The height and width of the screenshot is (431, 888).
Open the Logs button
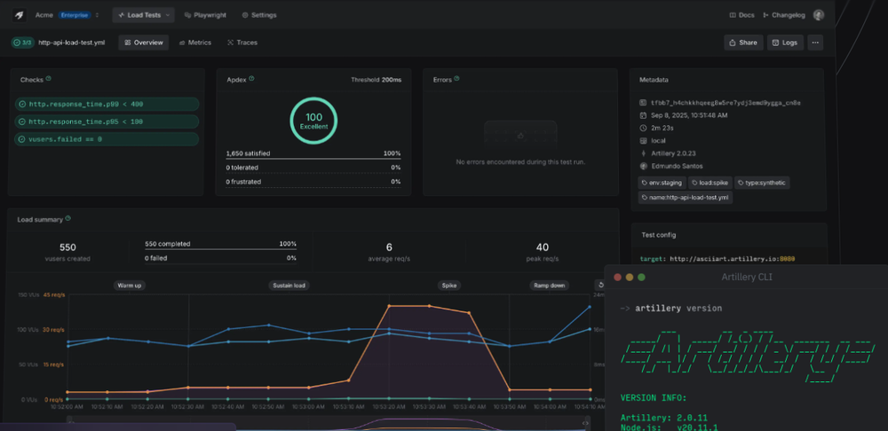tap(785, 43)
